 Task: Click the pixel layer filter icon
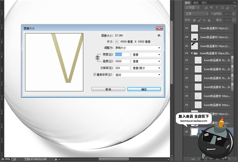coord(206,8)
